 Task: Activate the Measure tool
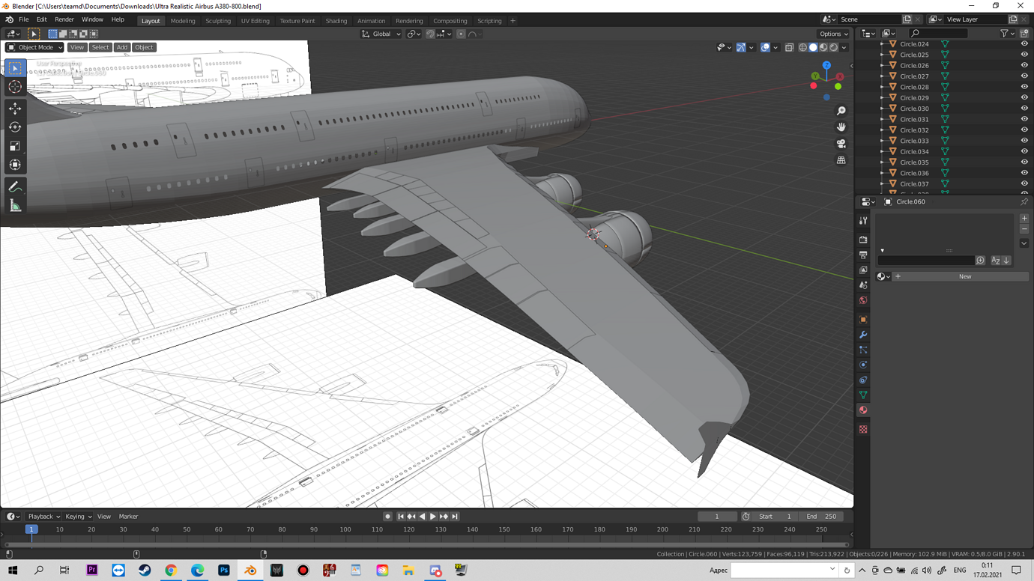14,205
